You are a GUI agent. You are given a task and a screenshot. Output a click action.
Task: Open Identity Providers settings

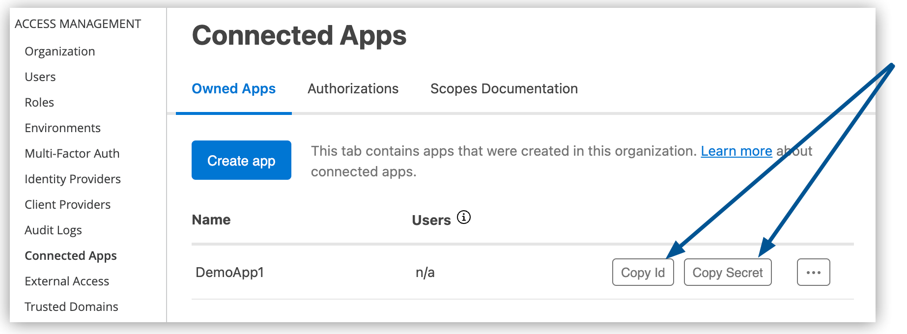[72, 179]
